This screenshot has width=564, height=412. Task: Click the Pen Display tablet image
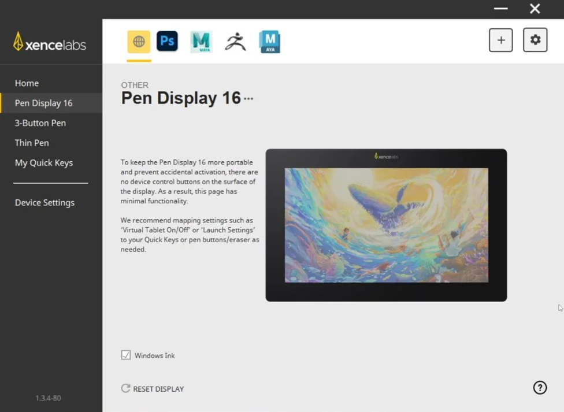(387, 225)
